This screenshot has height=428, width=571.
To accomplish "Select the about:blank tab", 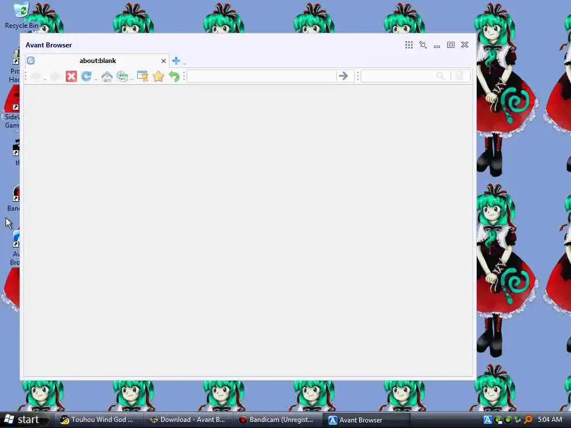I will click(x=97, y=61).
